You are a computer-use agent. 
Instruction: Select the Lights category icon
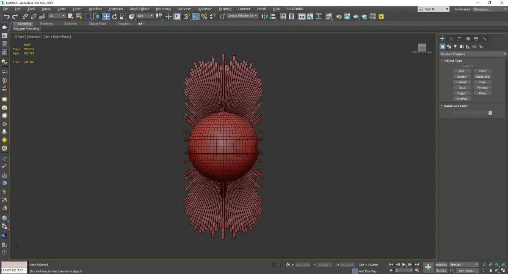(x=456, y=46)
